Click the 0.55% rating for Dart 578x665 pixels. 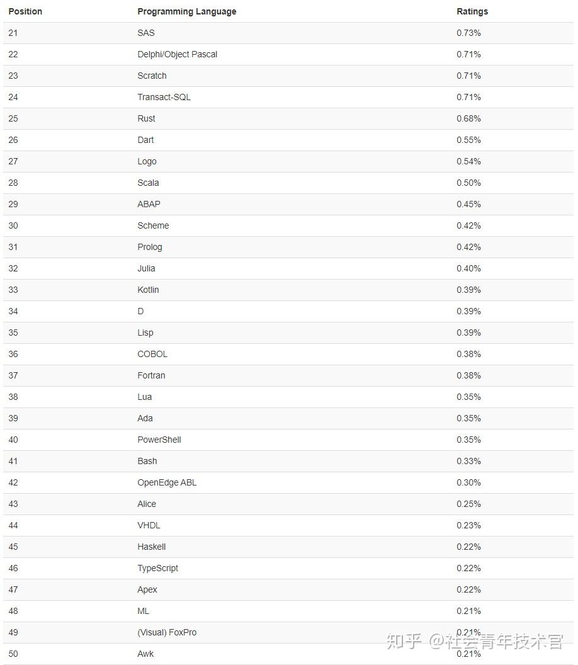(468, 140)
